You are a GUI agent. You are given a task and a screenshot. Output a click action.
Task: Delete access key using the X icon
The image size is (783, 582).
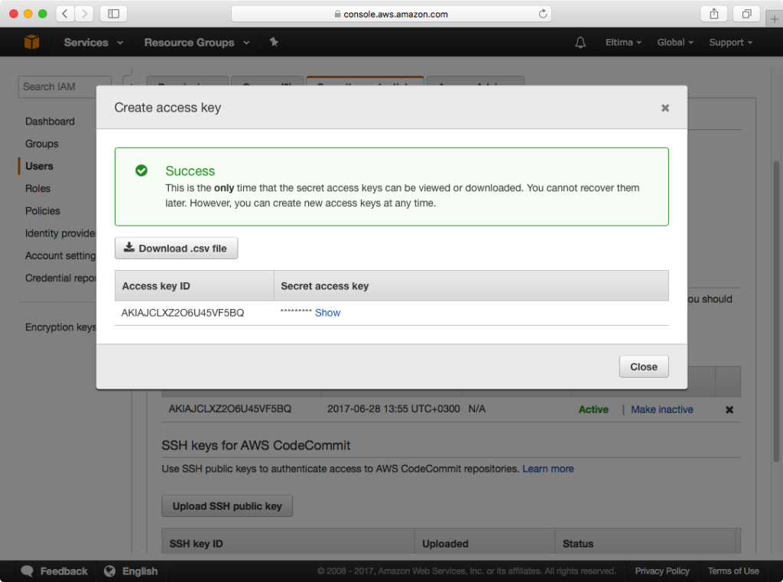(x=729, y=409)
